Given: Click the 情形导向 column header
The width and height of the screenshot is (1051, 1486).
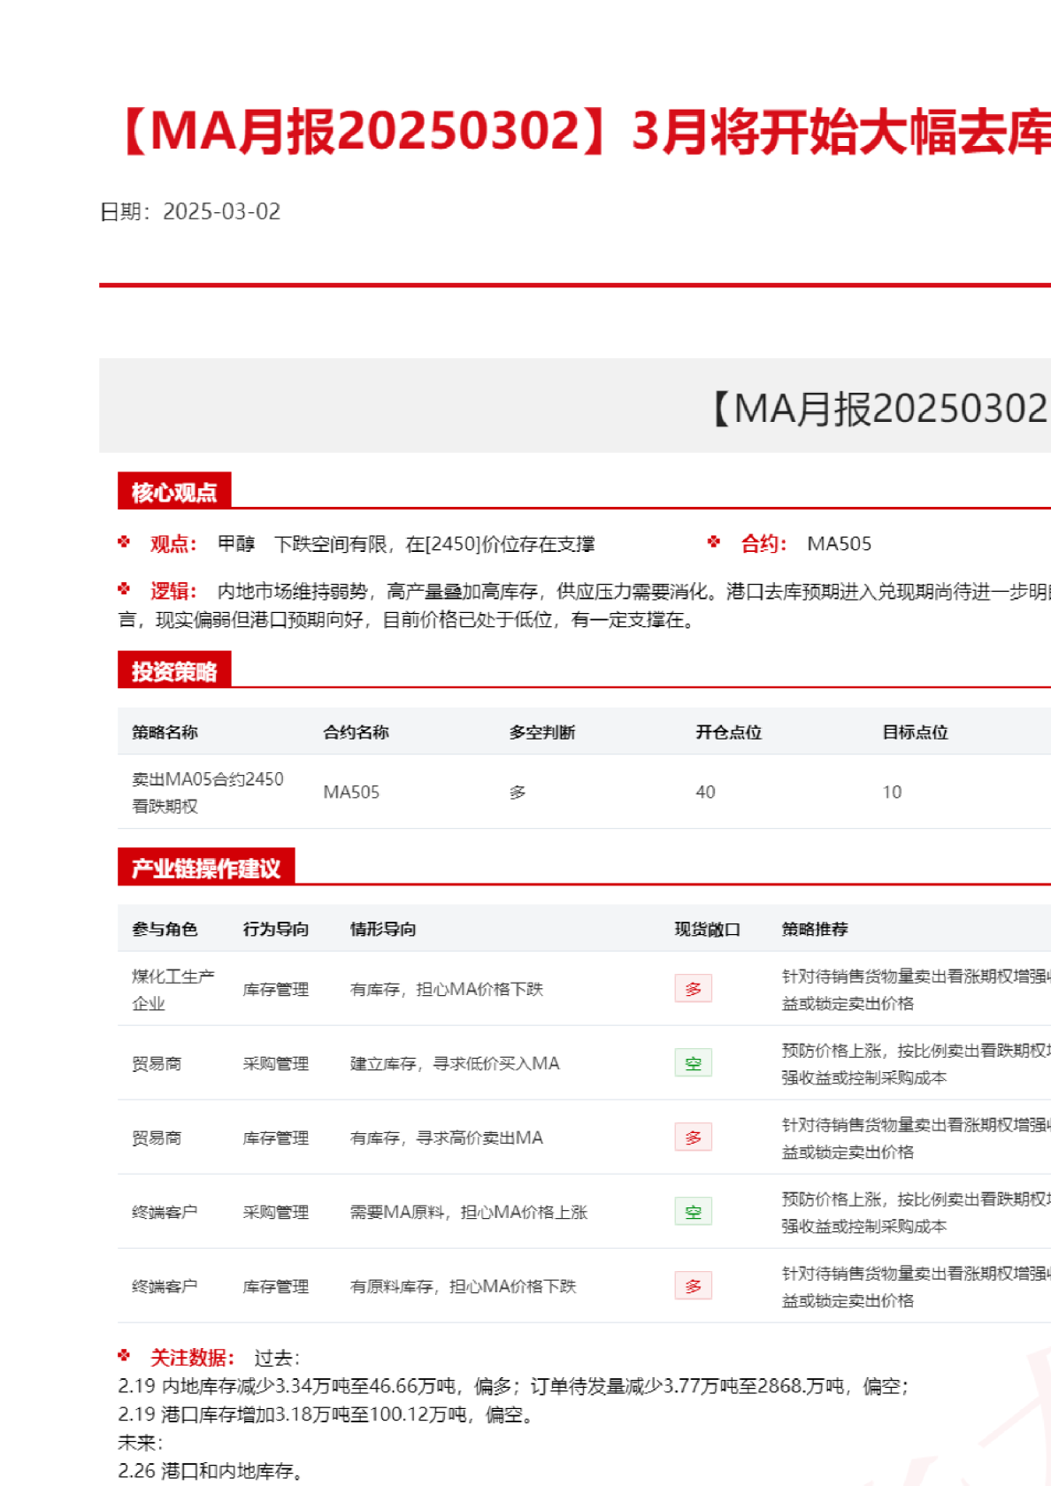Looking at the screenshot, I should 383,929.
